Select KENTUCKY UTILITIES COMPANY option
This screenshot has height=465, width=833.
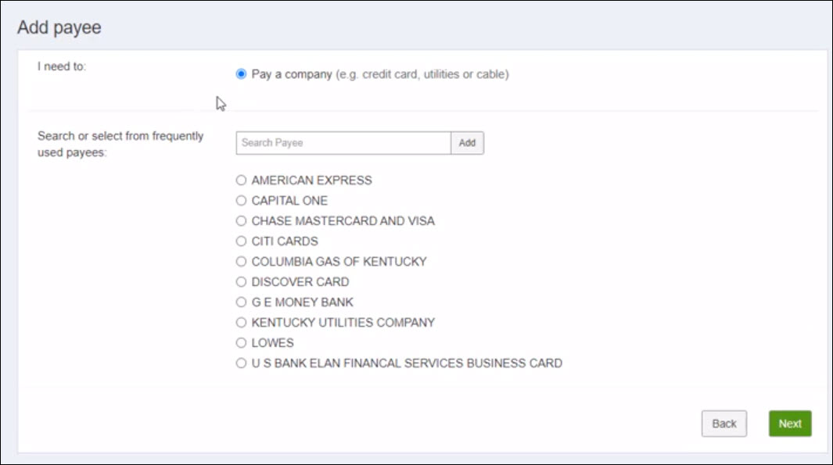[241, 322]
